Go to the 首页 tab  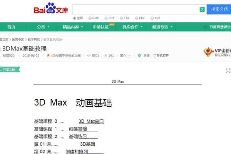click(x=11, y=27)
